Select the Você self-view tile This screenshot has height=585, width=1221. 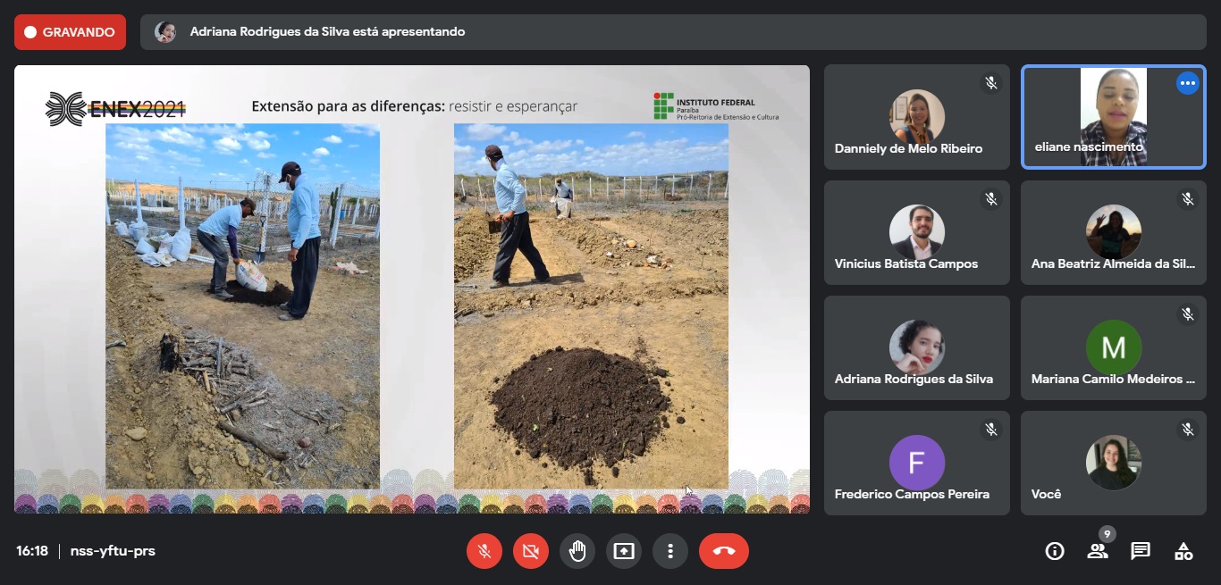(1113, 463)
